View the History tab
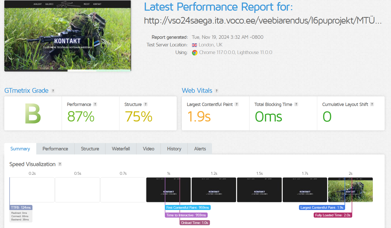 tap(174, 149)
